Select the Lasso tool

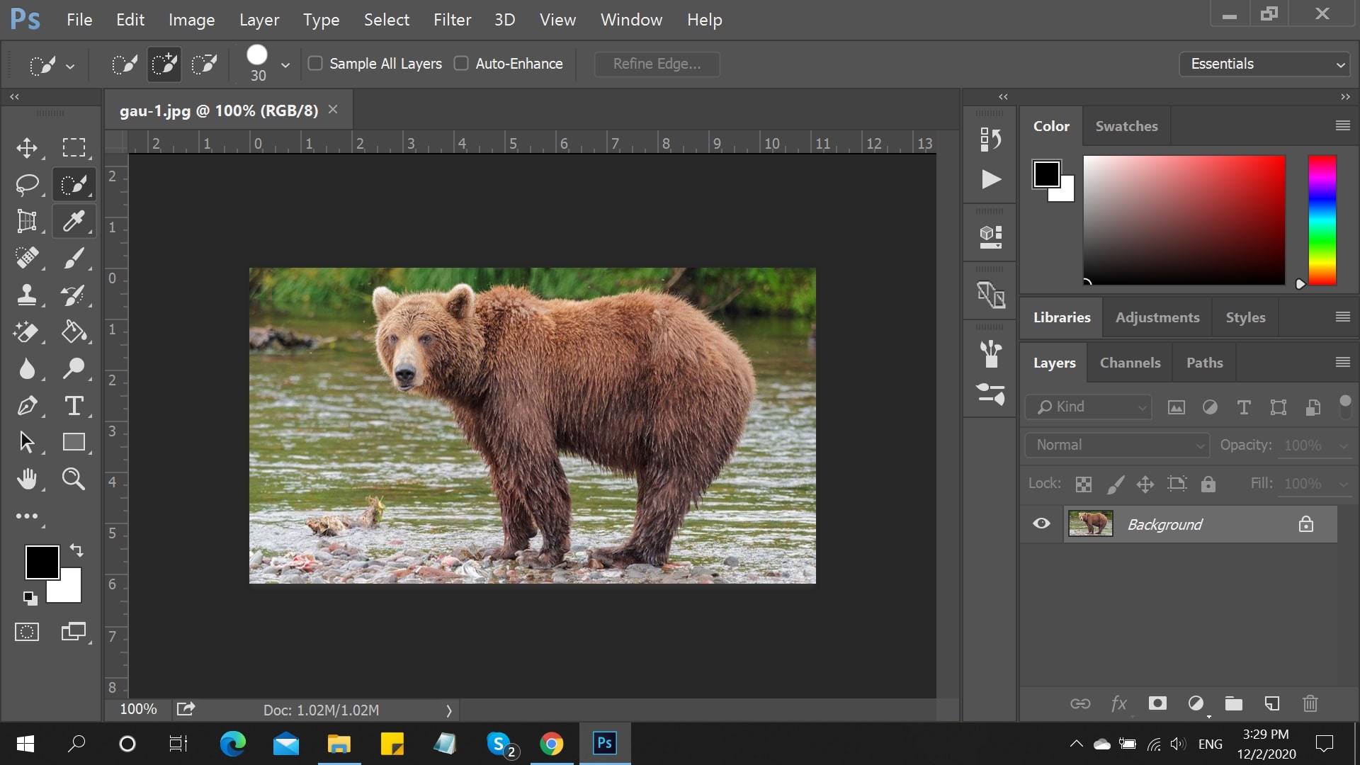27,185
